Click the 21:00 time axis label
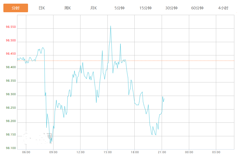The image size is (239, 155). click(162, 152)
